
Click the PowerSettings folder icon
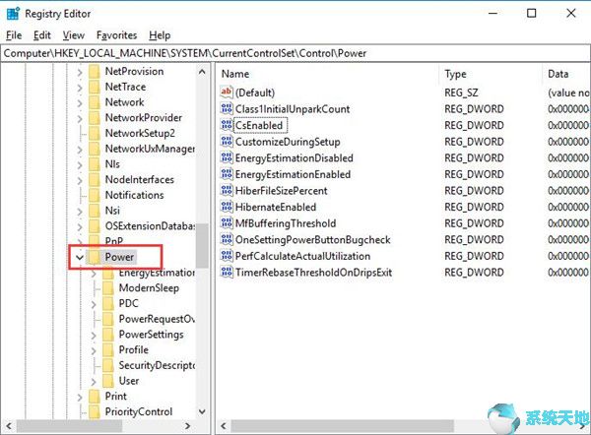coord(108,335)
